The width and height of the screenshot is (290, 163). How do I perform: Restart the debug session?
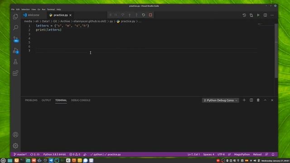coord(143,15)
